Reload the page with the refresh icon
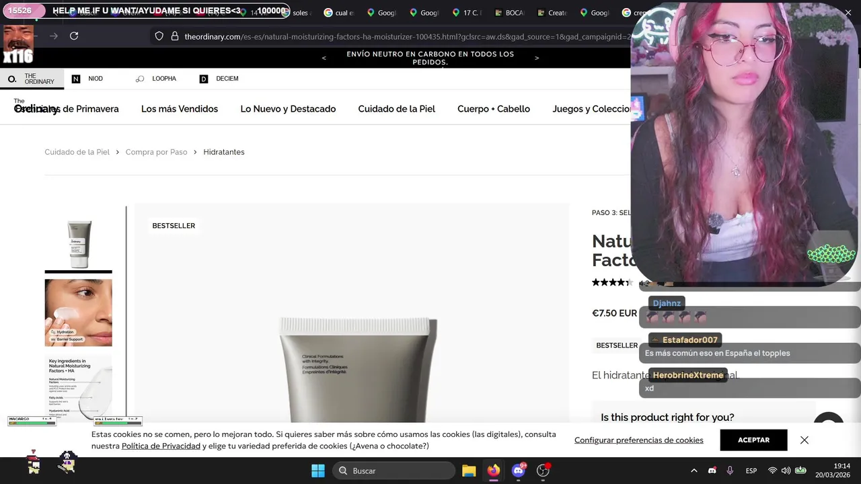Viewport: 861px width, 484px height. (x=74, y=36)
